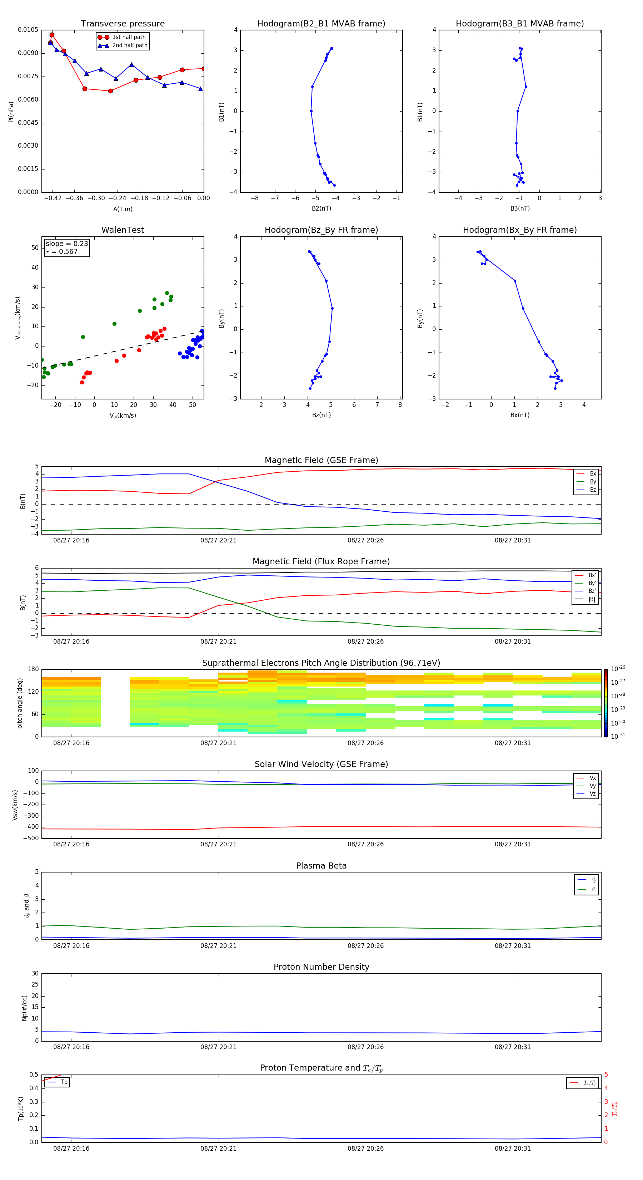
Task: Click the 'A(T·m)' axis label
Action: click(x=123, y=209)
